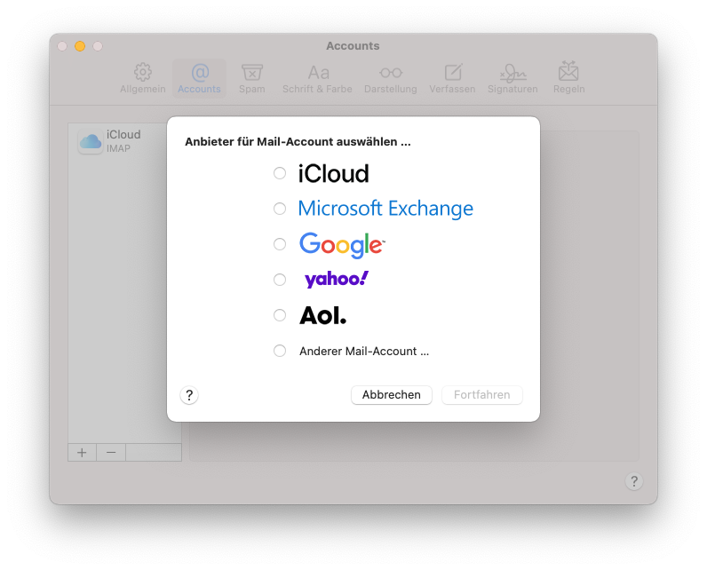The width and height of the screenshot is (707, 570).
Task: Open the Verfassen compose tab
Action: [452, 78]
